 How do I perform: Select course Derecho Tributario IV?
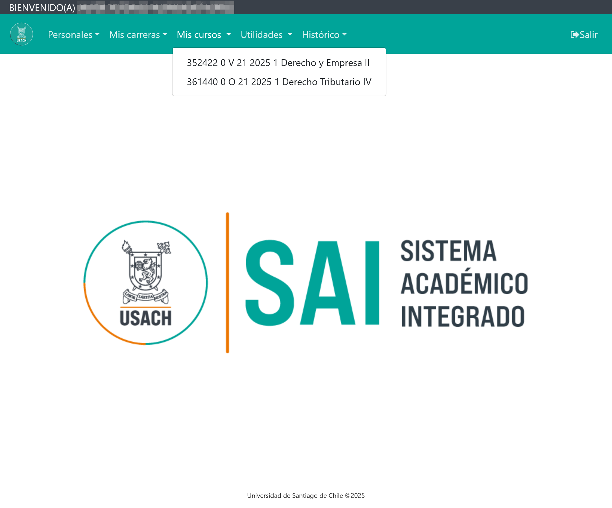(279, 82)
